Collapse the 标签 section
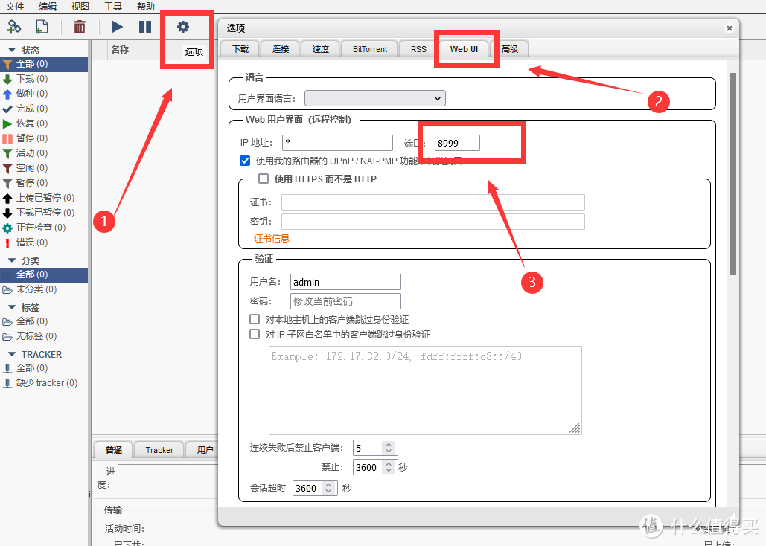The width and height of the screenshot is (766, 546). click(12, 307)
